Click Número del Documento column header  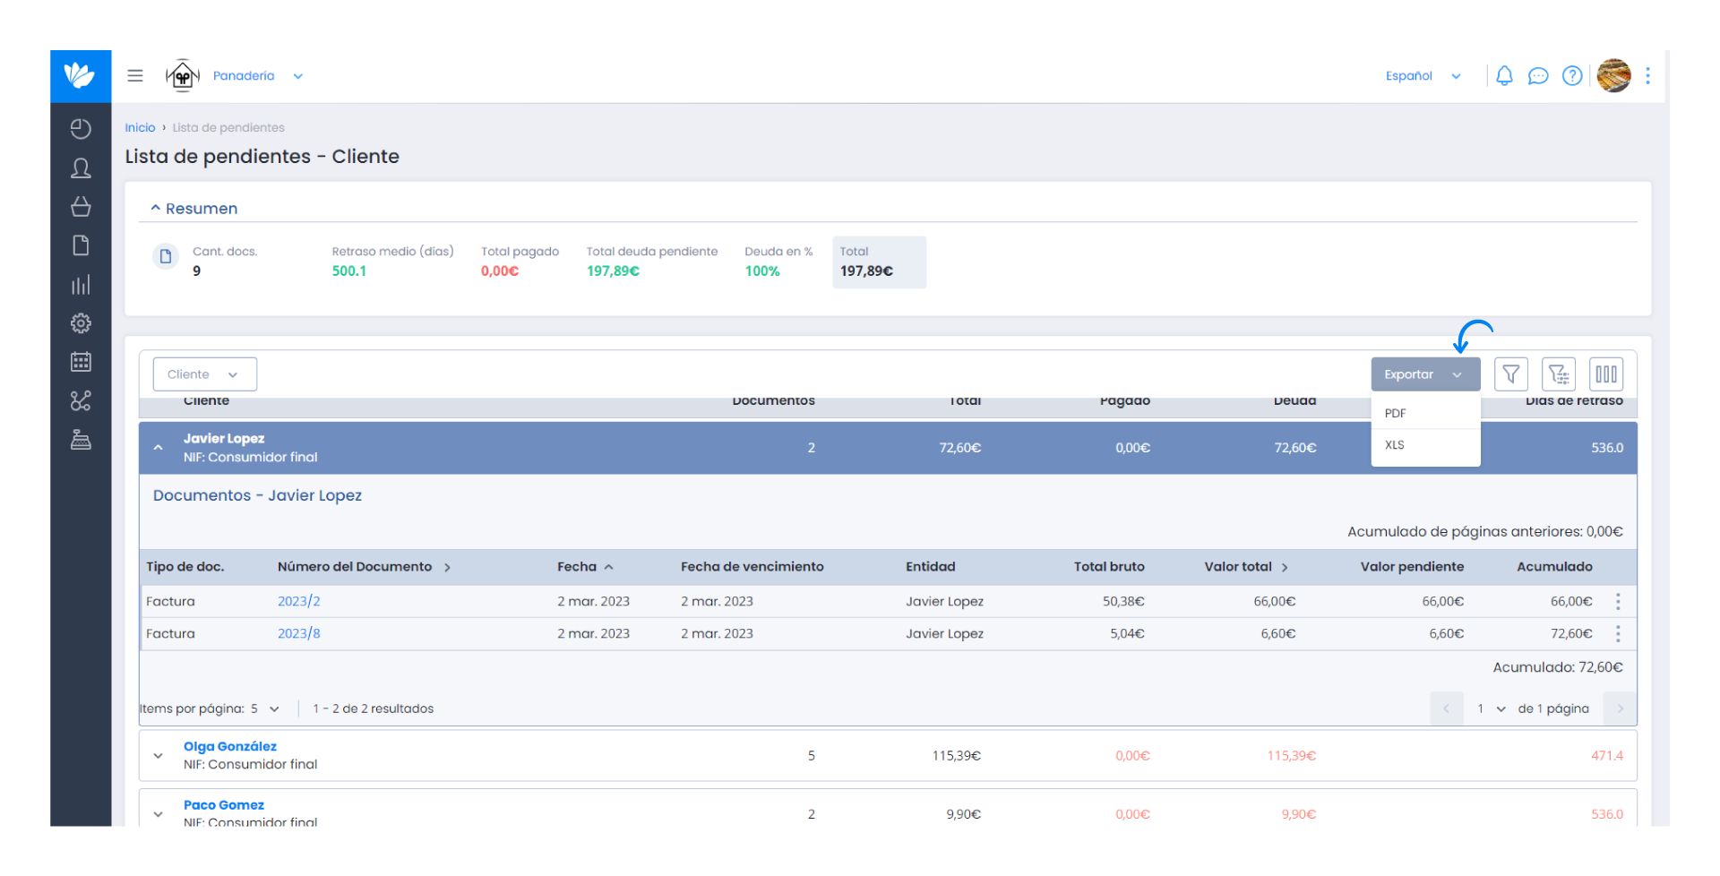coord(364,567)
